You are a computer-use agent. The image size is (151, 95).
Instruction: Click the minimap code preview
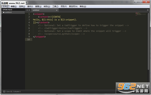[141, 14]
